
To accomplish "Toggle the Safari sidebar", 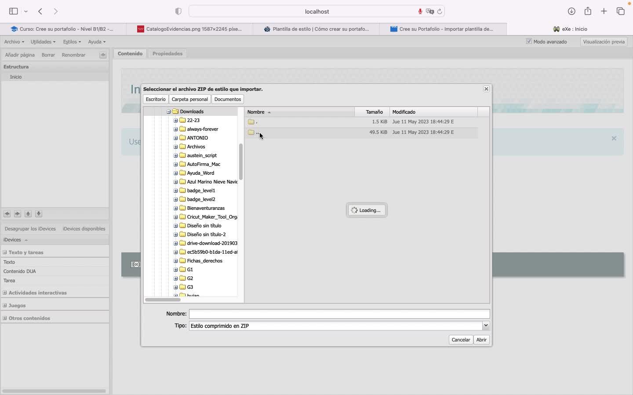I will [13, 11].
